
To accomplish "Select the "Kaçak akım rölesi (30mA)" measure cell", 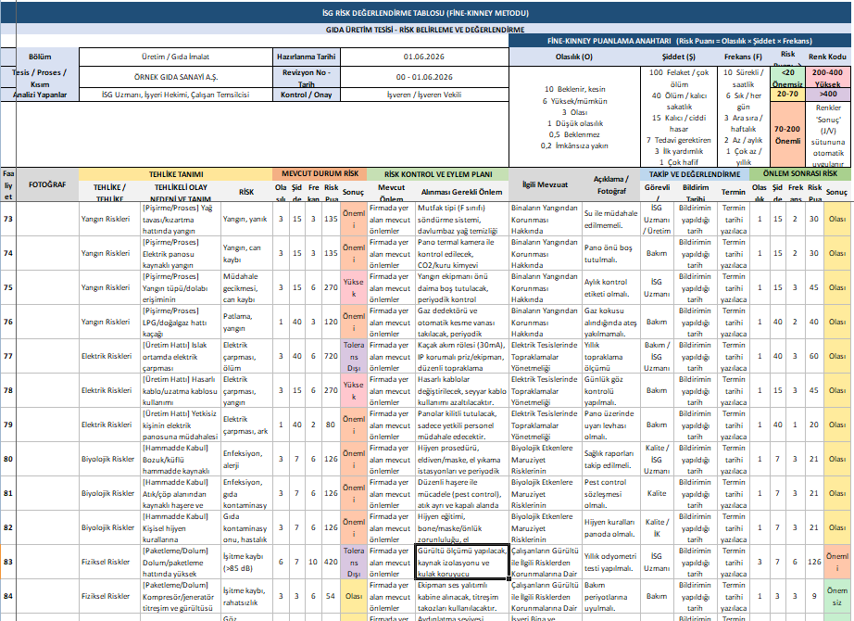I will tap(462, 356).
